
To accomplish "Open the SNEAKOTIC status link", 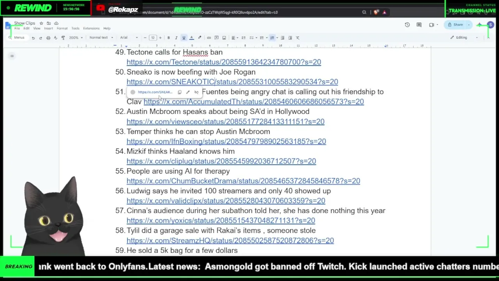I will (232, 82).
